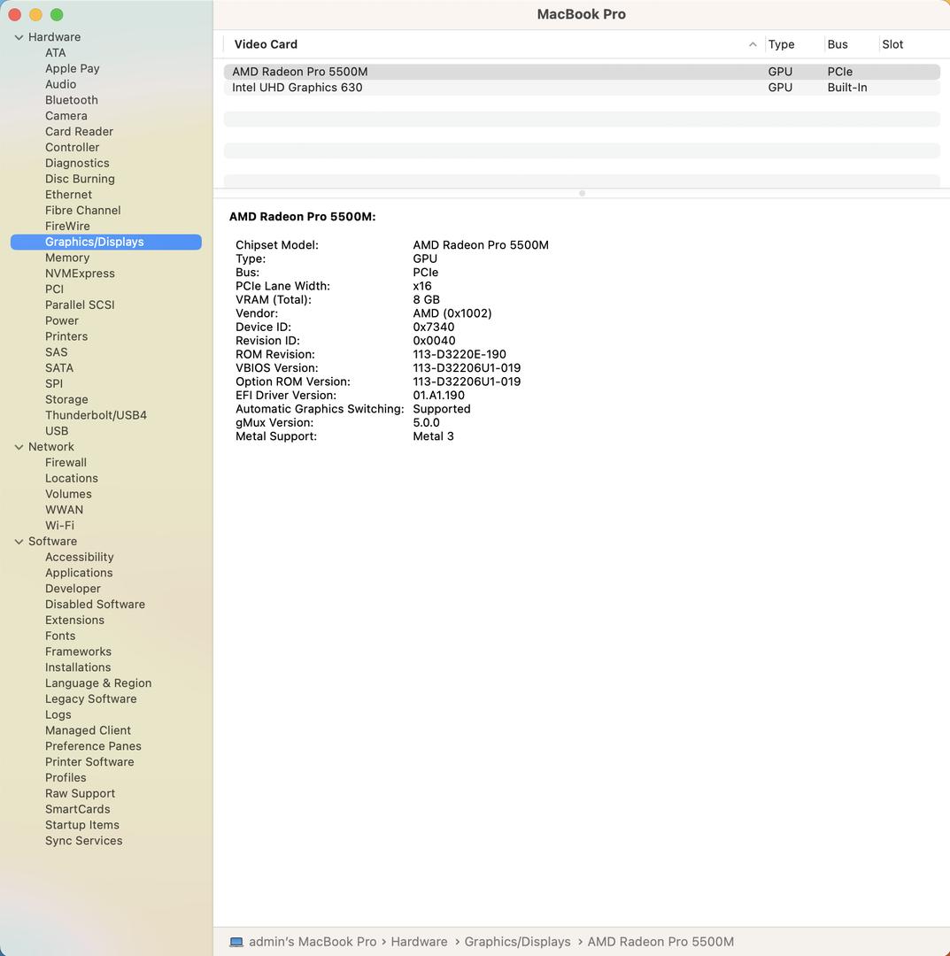The image size is (950, 956).
Task: Open ATA in the sidebar
Action: (x=56, y=53)
